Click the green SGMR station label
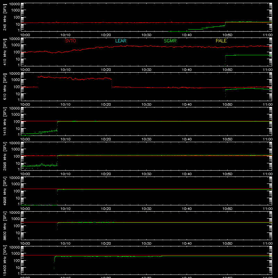This screenshot has width=278, height=278. click(170, 41)
